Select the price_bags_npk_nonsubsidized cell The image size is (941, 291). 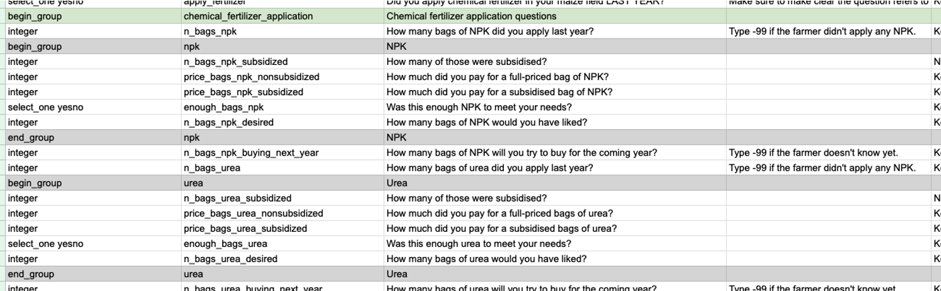click(x=251, y=77)
